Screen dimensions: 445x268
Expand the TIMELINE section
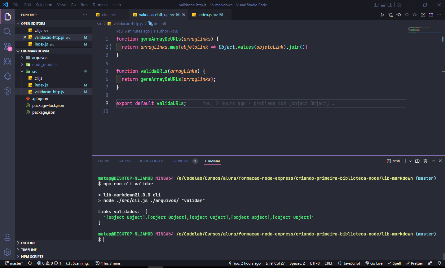coord(53,250)
